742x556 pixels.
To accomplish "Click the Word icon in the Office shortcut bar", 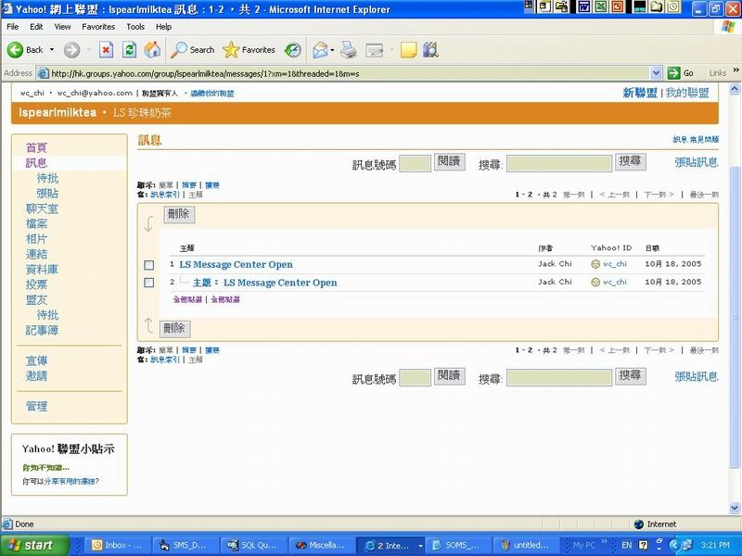I will pyautogui.click(x=584, y=6).
